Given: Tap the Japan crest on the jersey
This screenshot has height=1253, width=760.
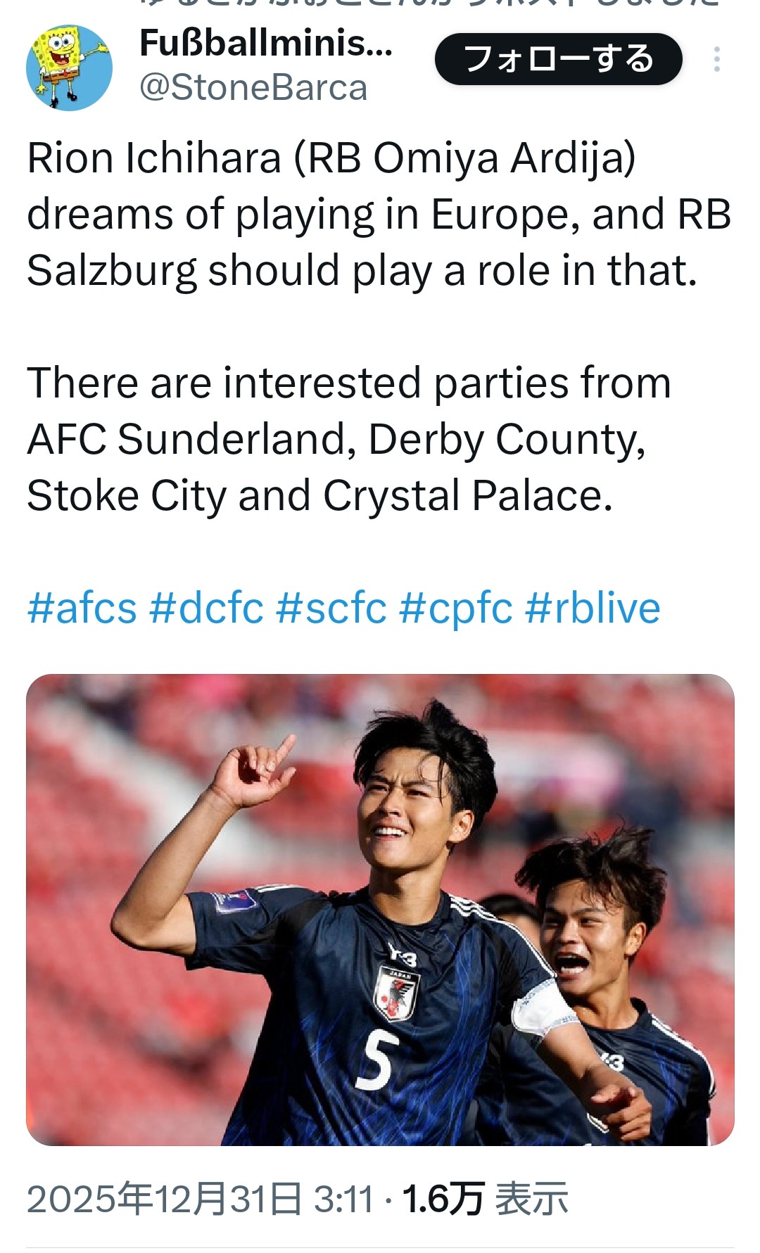Looking at the screenshot, I should pyautogui.click(x=395, y=993).
